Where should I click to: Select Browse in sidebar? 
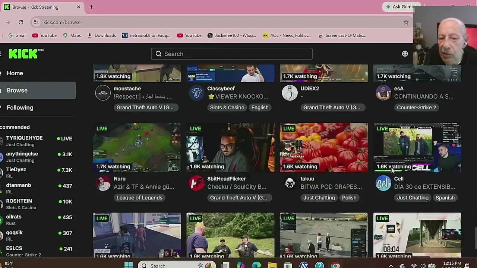click(38, 90)
